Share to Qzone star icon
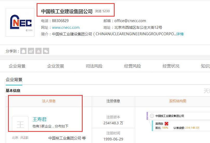210x143 pixels. 38,51
